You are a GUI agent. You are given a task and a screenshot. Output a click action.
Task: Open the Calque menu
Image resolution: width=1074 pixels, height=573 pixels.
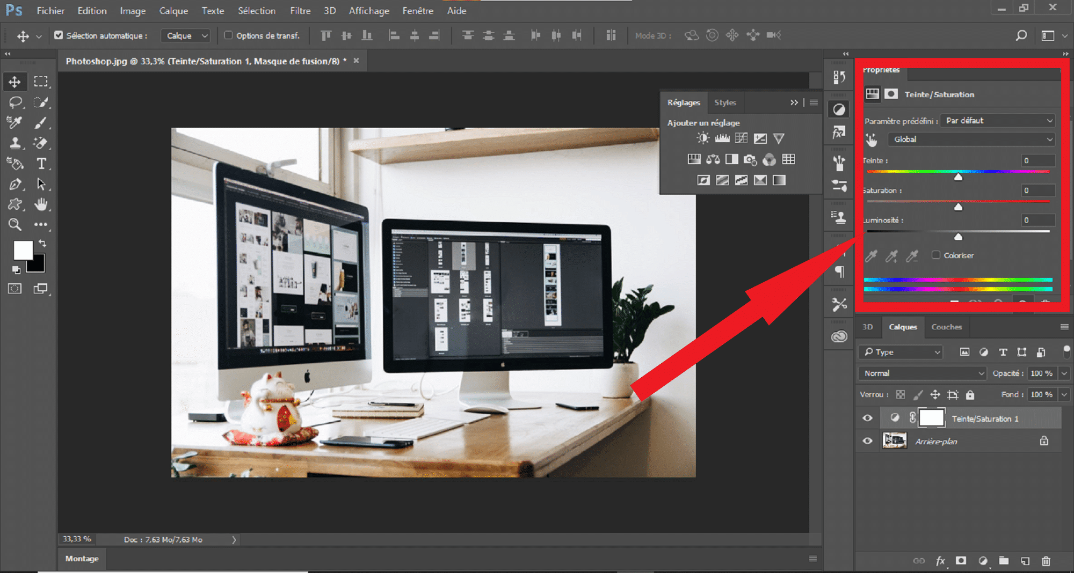click(173, 11)
